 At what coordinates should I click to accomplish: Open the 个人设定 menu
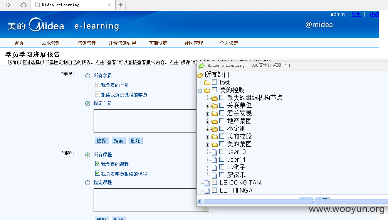[x=229, y=43]
